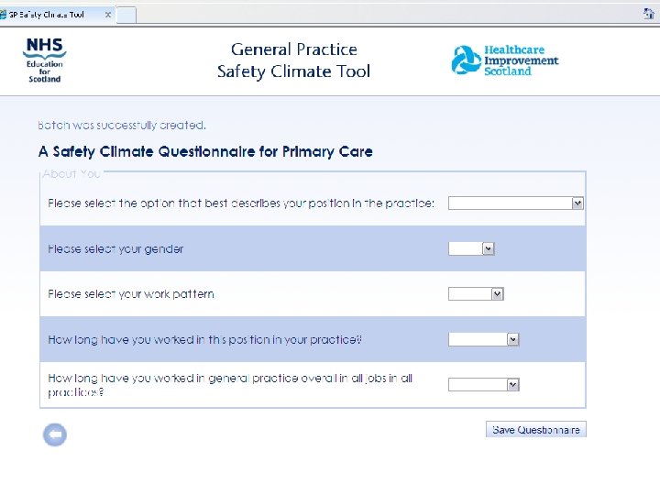Click the favicon on the SP Safety Climate Tool tab
Screen dimensions: 660x495
click(5, 15)
